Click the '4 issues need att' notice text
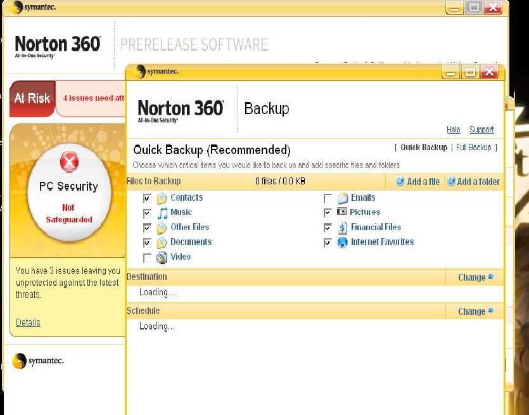This screenshot has height=415, width=529. (94, 98)
